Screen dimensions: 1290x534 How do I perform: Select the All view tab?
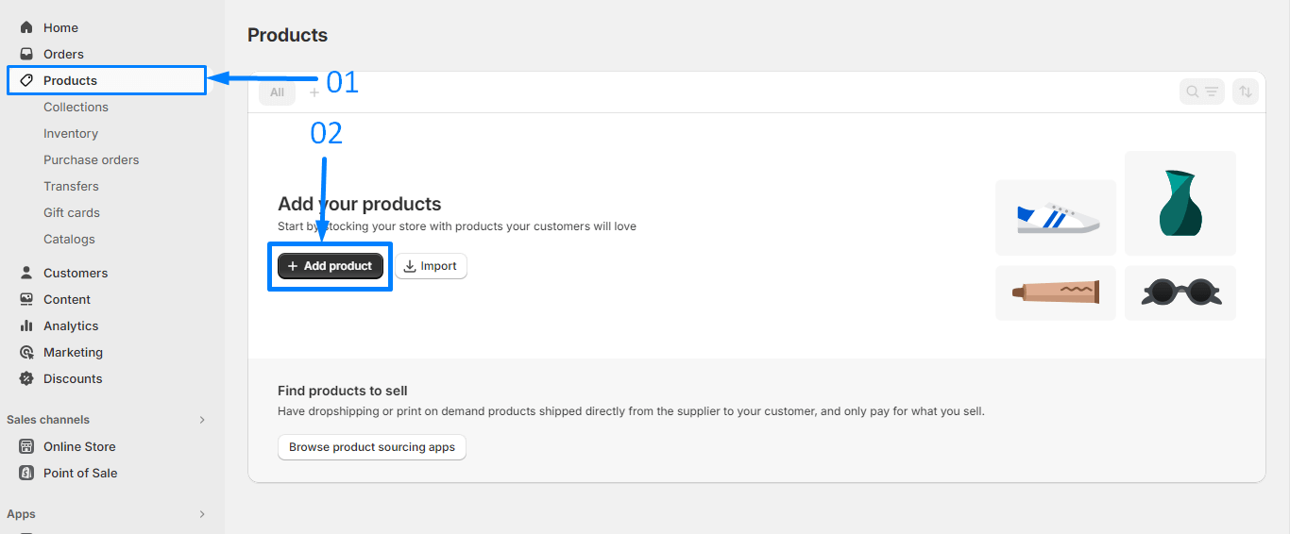(x=277, y=92)
